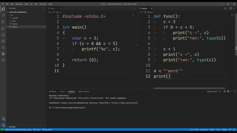Click the Explorer panel more actions ellipsis
The image size is (237, 133).
pos(43,8)
